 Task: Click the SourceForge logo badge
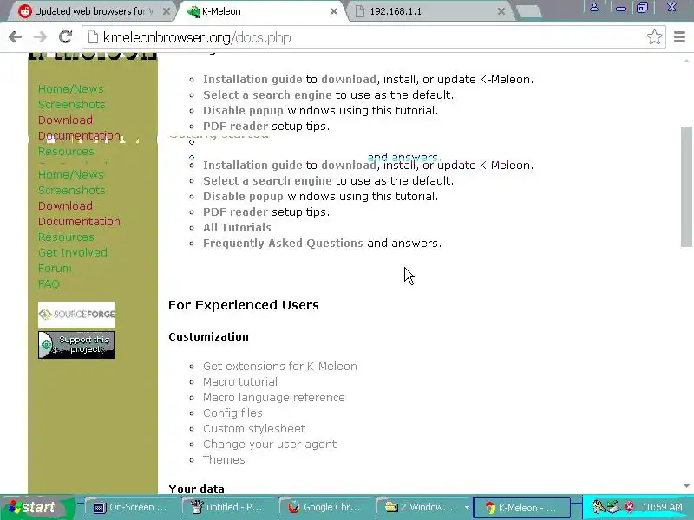[76, 315]
